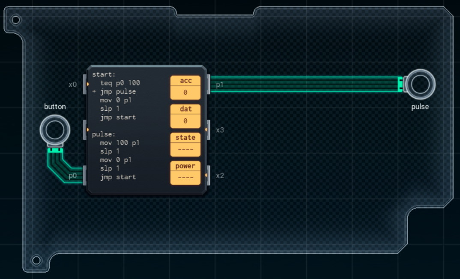
Task: Click the pulse output terminal ring
Action: 421,84
